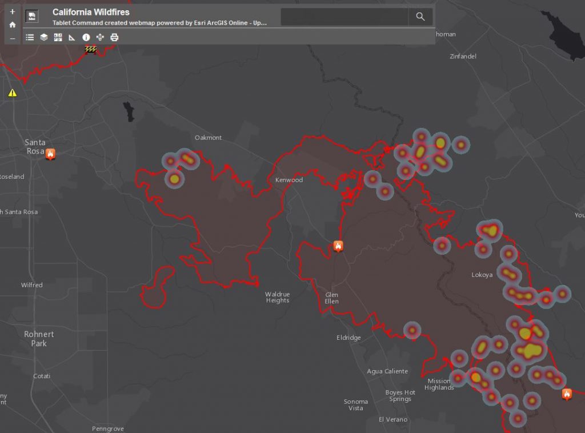Click the California Wildfires title

[x=91, y=12]
